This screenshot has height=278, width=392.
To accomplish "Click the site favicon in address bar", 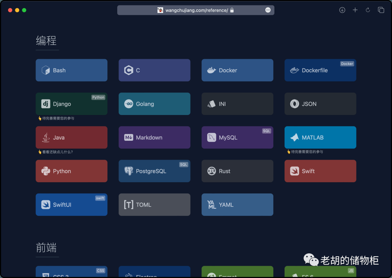I will 160,10.
